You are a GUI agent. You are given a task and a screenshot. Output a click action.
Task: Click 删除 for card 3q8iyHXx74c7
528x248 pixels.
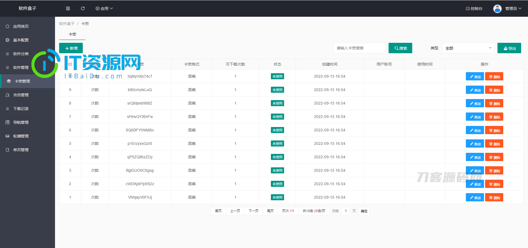coord(494,77)
